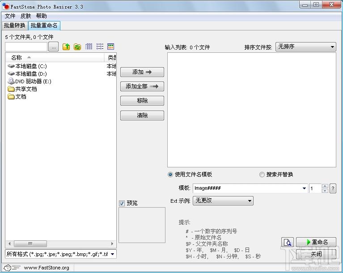Click the 添加 button

(142, 72)
